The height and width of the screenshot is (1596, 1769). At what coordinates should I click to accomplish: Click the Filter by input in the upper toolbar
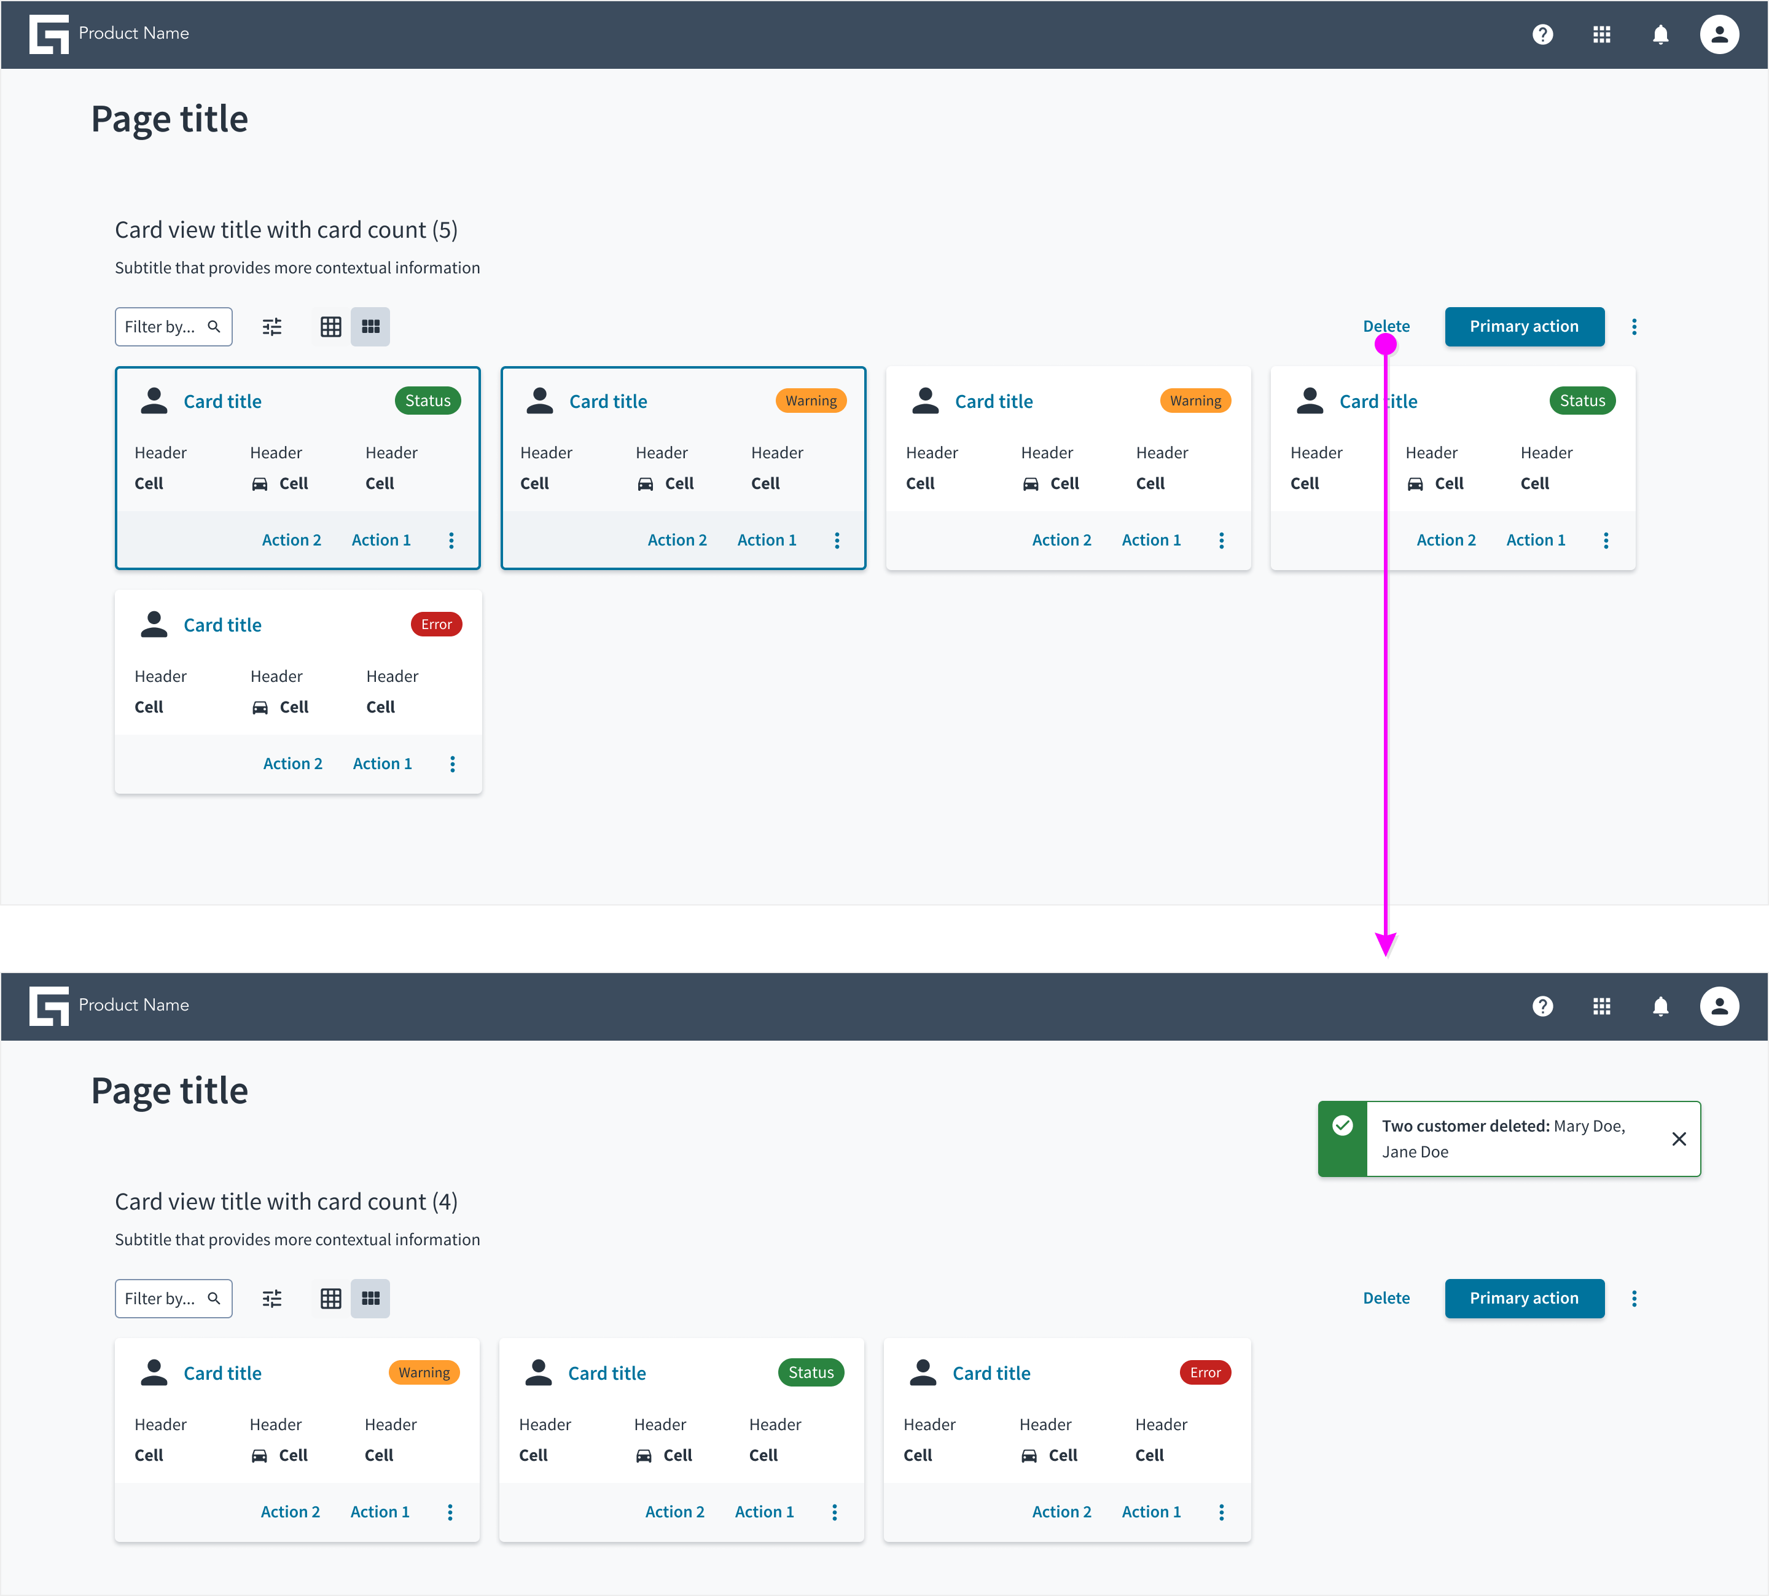tap(174, 326)
